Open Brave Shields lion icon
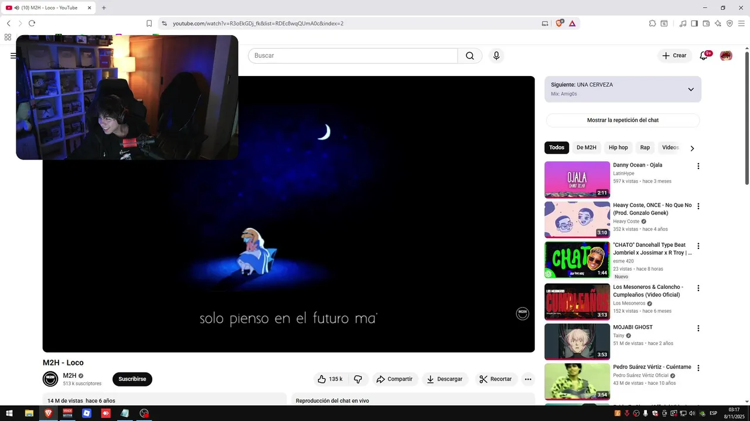 [x=559, y=23]
